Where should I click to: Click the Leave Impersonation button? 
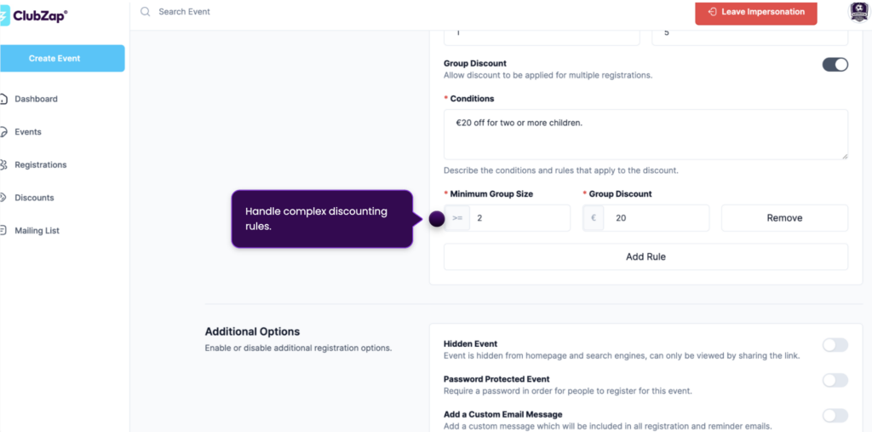coord(756,12)
